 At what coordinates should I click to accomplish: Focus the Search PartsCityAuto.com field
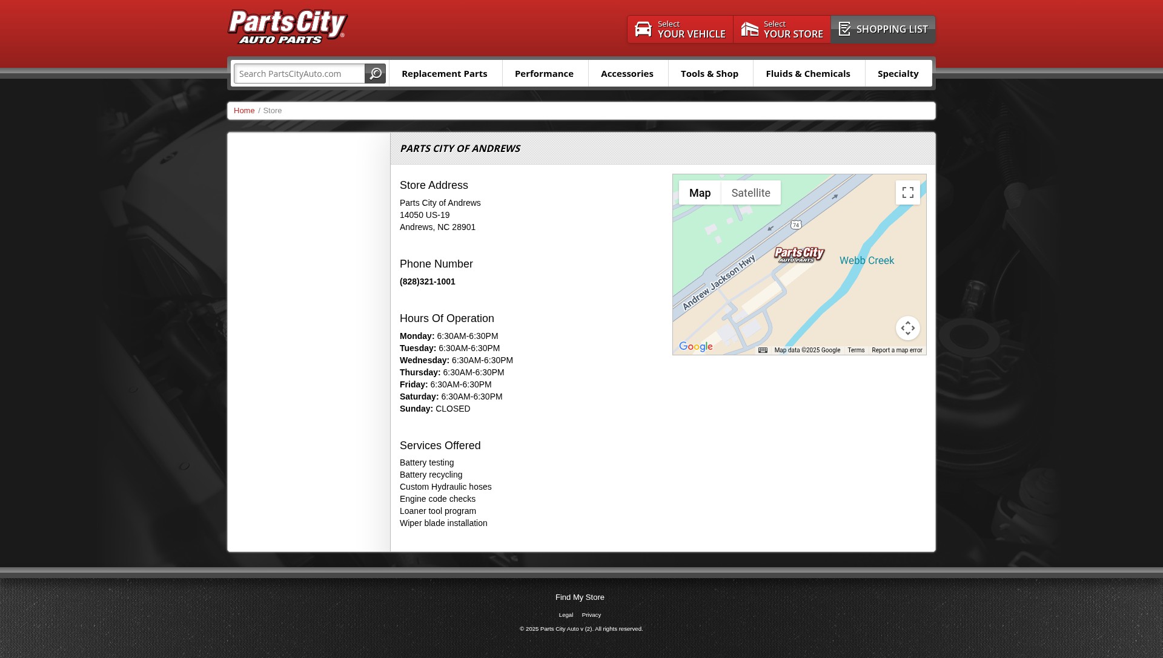click(299, 74)
